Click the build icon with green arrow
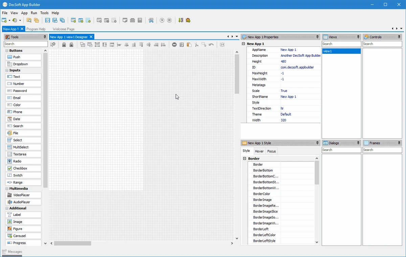The width and height of the screenshot is (406, 257). coord(181,20)
